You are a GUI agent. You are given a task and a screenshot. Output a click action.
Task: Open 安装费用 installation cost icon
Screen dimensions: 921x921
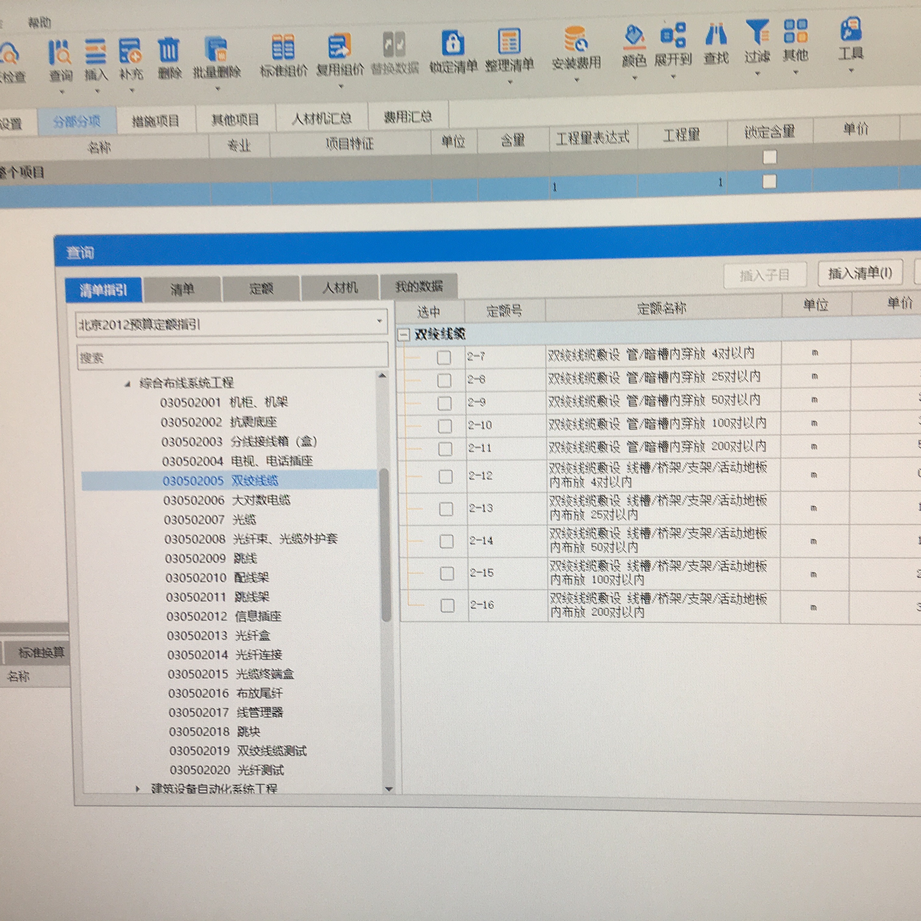pyautogui.click(x=576, y=40)
